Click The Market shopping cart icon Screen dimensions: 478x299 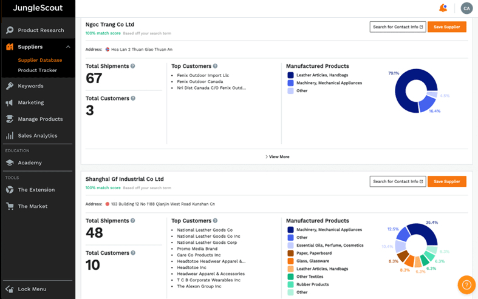[x=10, y=206]
